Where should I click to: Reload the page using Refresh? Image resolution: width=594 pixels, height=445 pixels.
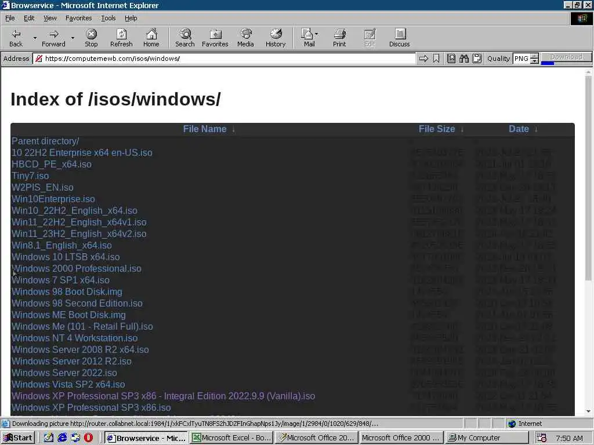(121, 38)
